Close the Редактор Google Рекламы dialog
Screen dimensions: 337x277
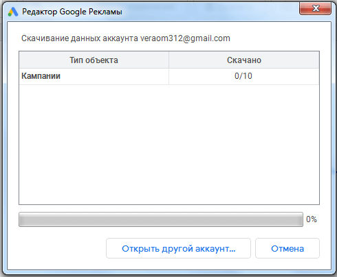pyautogui.click(x=316, y=8)
